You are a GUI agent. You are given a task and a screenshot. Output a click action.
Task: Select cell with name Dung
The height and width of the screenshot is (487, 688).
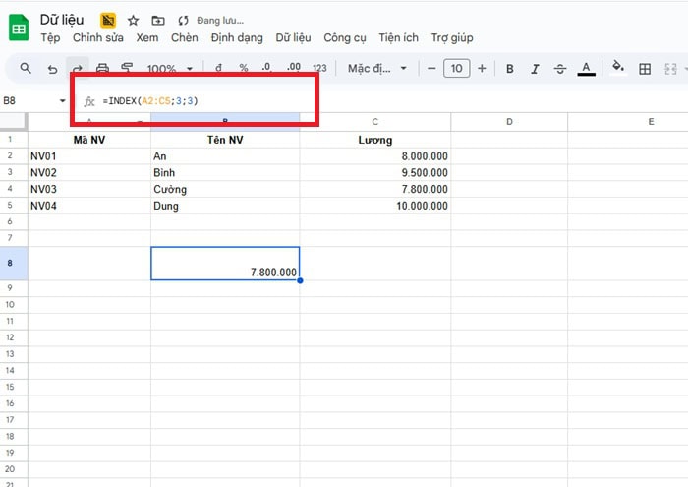[225, 206]
